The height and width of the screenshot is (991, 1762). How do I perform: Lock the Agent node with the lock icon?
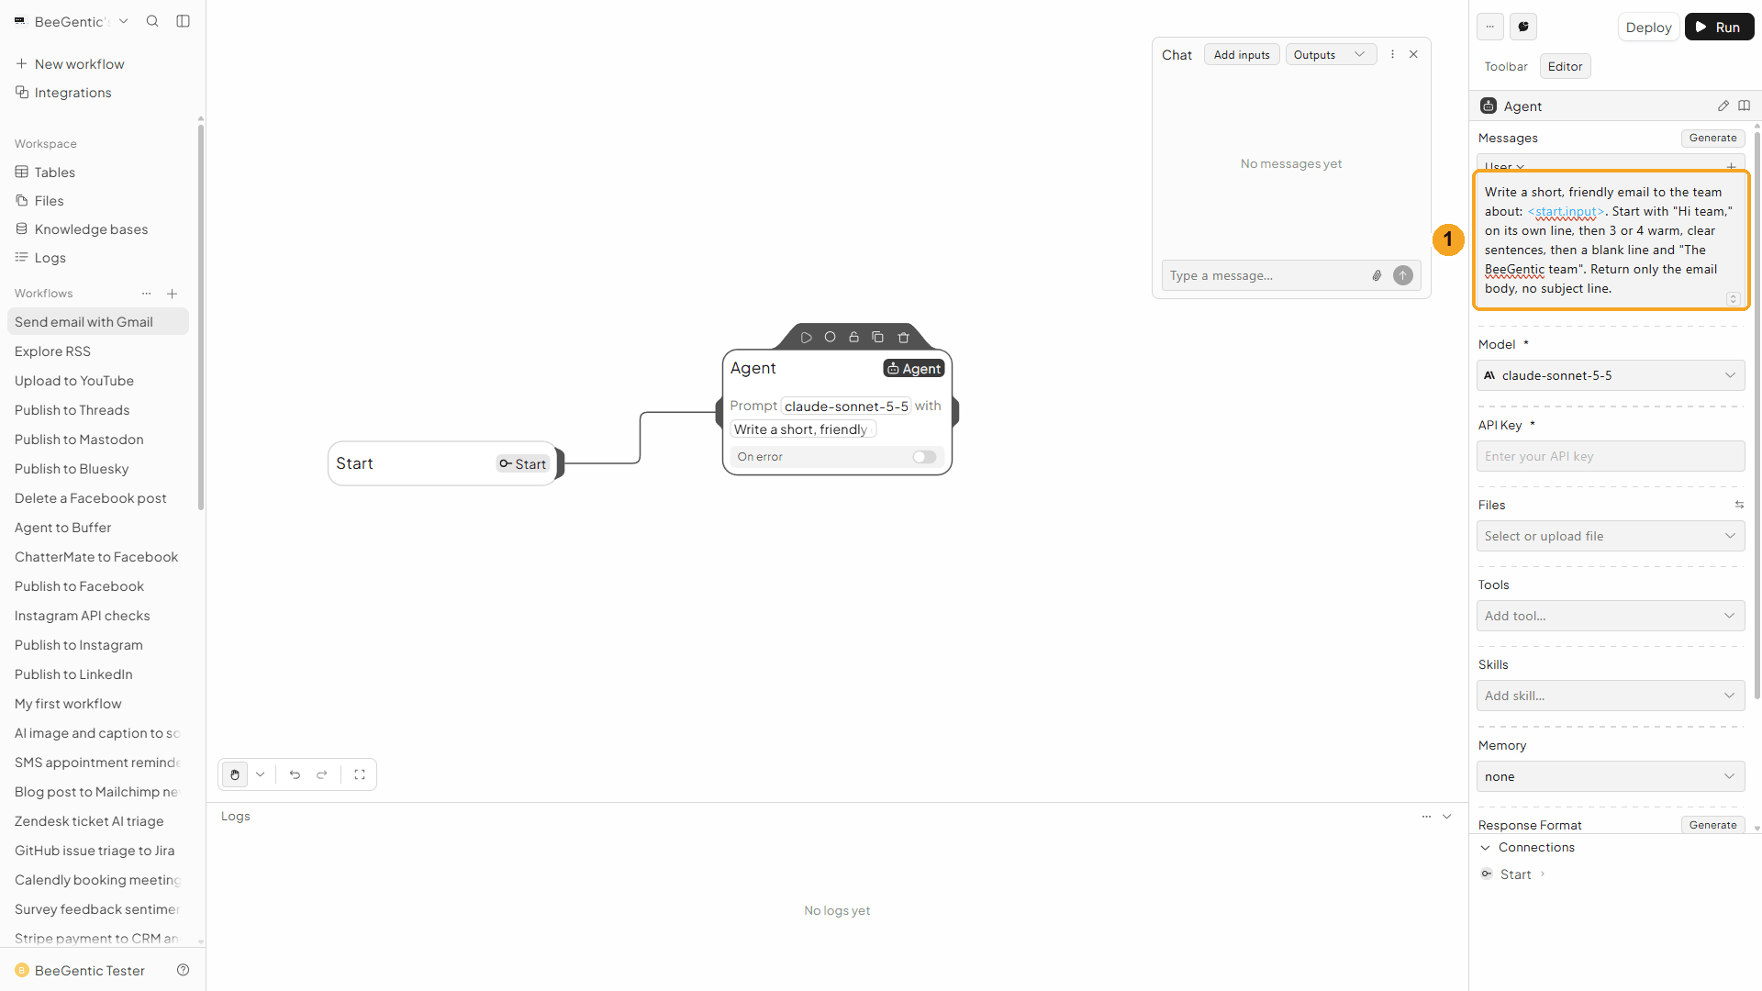853,338
